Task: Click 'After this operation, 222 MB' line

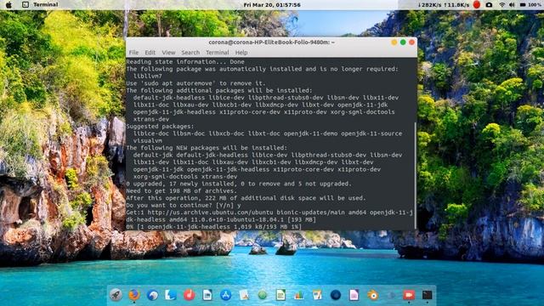Action: pos(246,198)
